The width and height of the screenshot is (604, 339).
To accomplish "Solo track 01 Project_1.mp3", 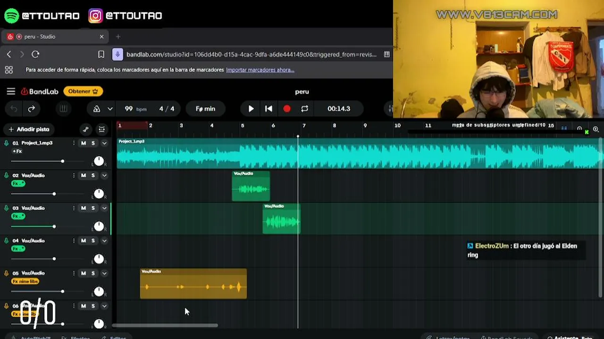I will (x=93, y=143).
